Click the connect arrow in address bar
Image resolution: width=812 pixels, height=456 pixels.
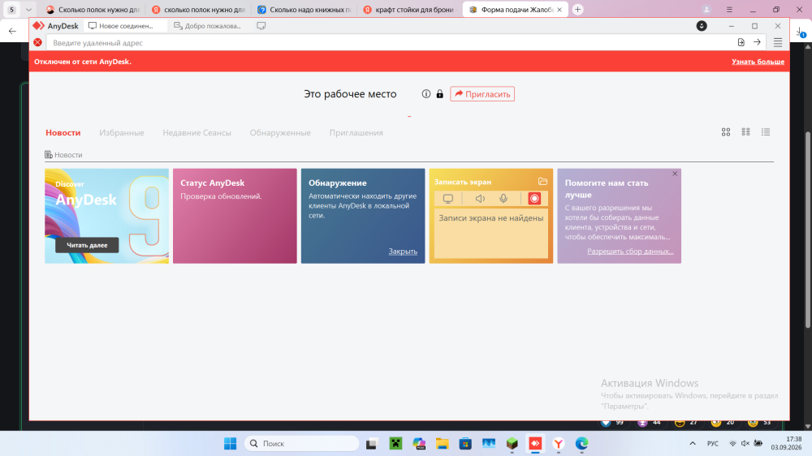point(757,42)
